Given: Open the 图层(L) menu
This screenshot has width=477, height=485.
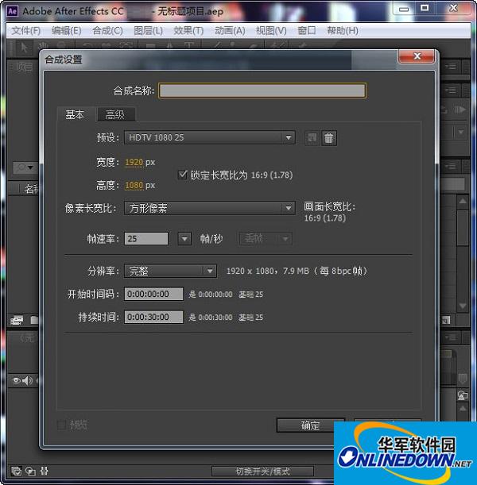Looking at the screenshot, I should [148, 31].
